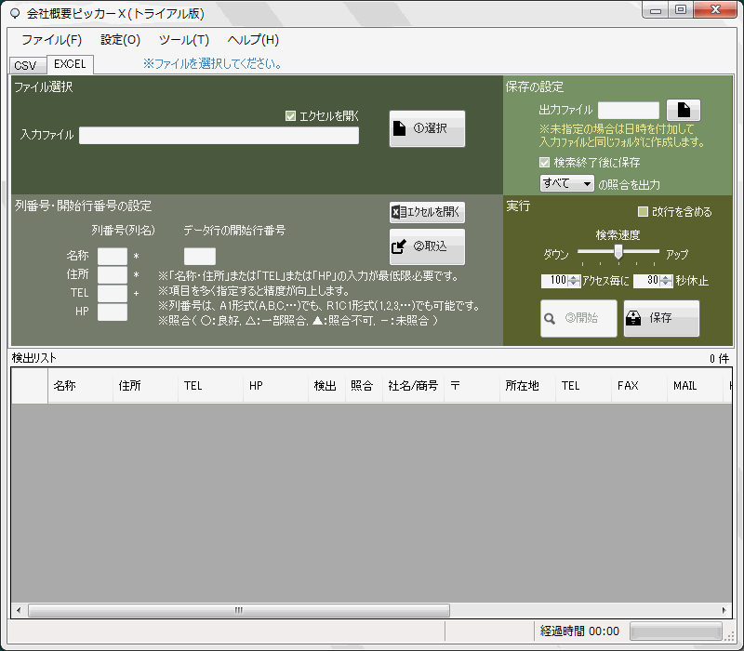This screenshot has width=744, height=651.
Task: Switch to the CSV tab
Action: coord(25,66)
